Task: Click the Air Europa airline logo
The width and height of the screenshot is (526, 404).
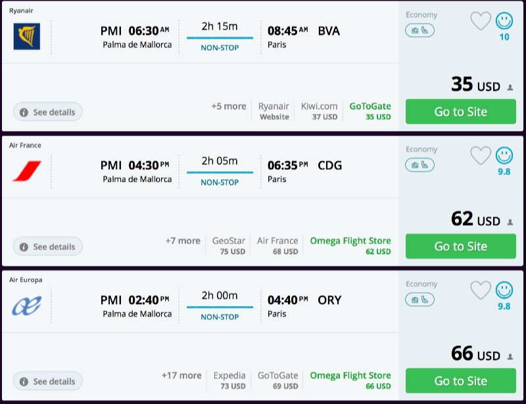Action: tap(27, 306)
